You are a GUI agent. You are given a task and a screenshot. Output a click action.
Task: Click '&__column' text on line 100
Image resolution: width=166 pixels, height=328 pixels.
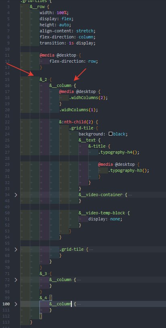click(x=60, y=304)
